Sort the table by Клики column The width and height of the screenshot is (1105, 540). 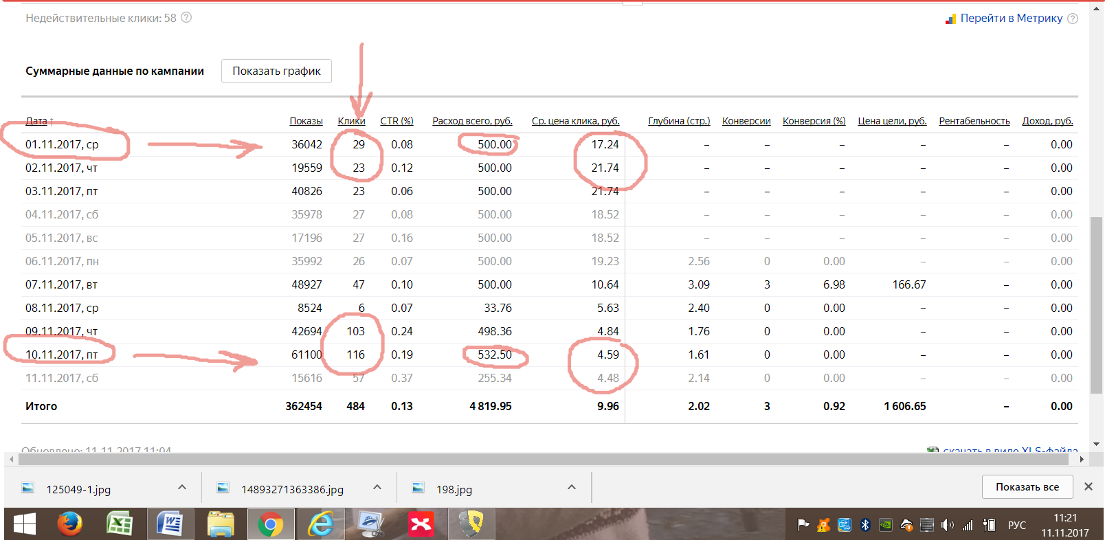tap(351, 121)
